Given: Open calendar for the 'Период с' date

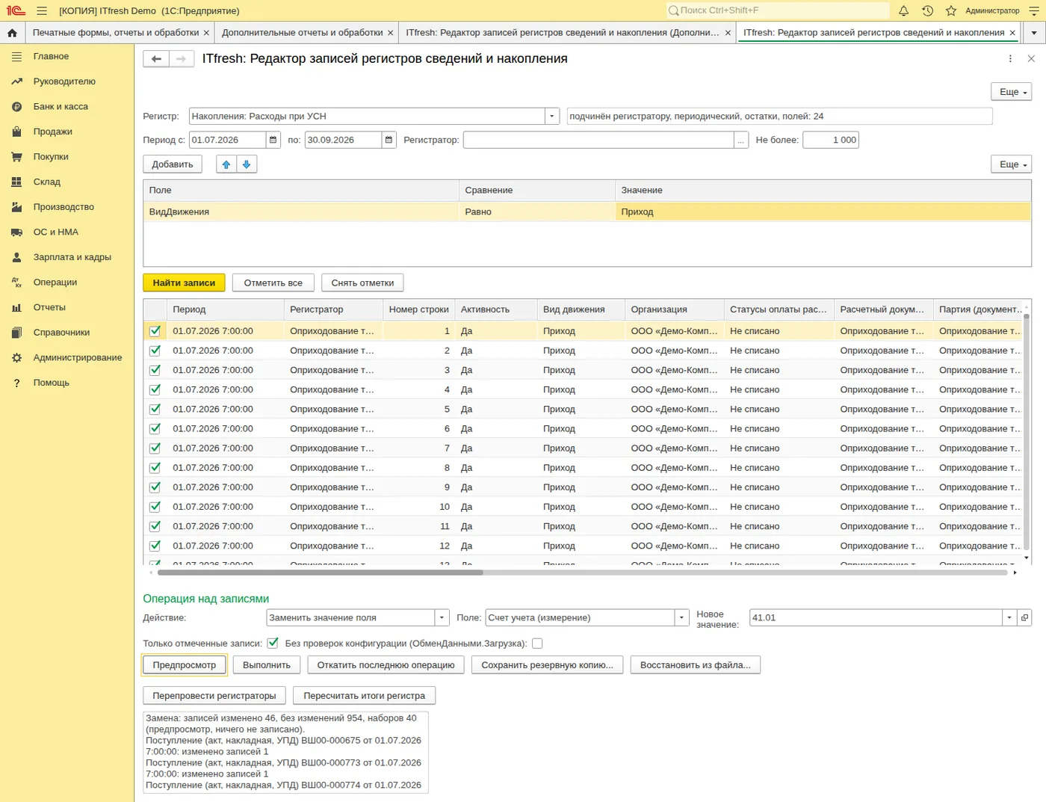Looking at the screenshot, I should point(273,140).
